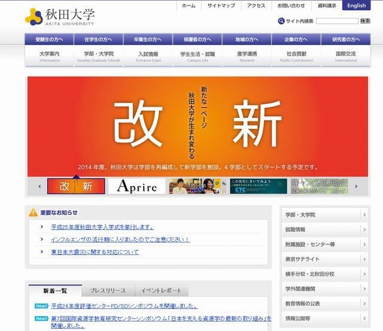
Task: Open 学生生活・就職 Campus Life menu
Action: (197, 56)
